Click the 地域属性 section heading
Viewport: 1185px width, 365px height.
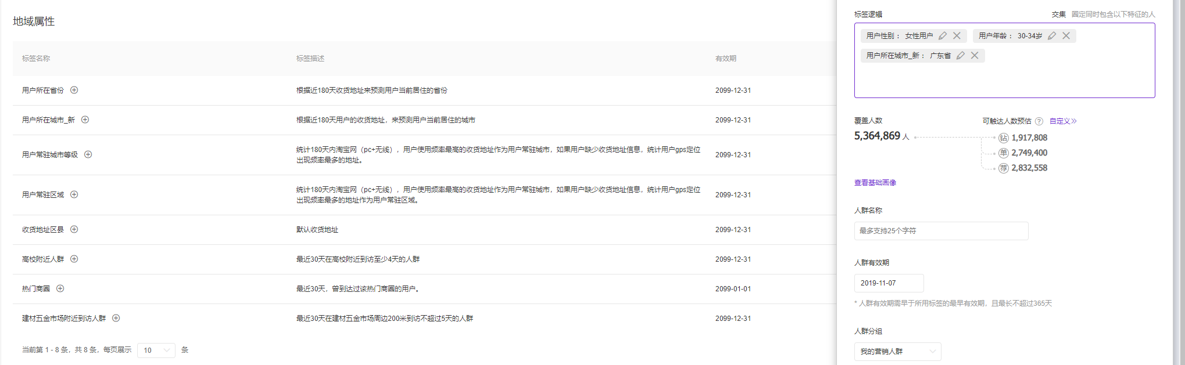[34, 21]
